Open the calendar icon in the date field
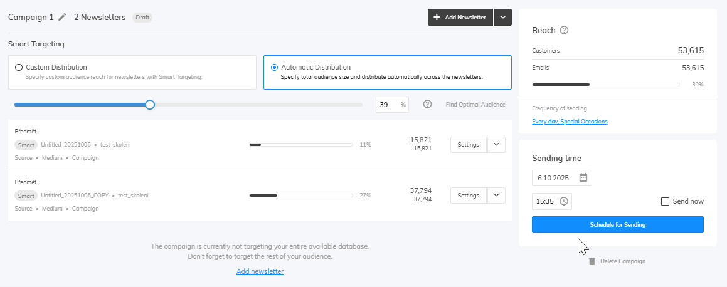727x287 pixels. click(583, 178)
